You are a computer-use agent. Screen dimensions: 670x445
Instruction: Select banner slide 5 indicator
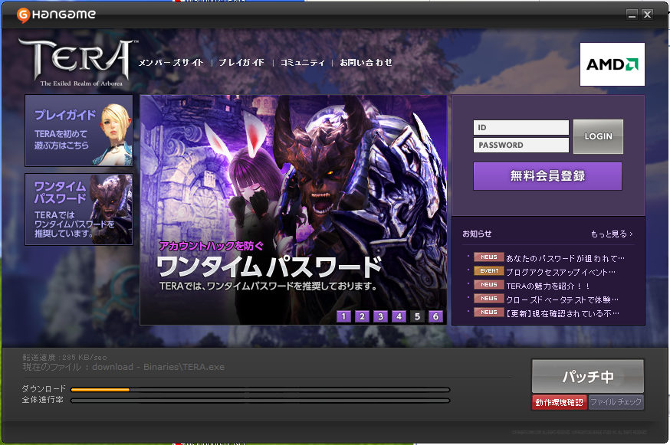(418, 316)
